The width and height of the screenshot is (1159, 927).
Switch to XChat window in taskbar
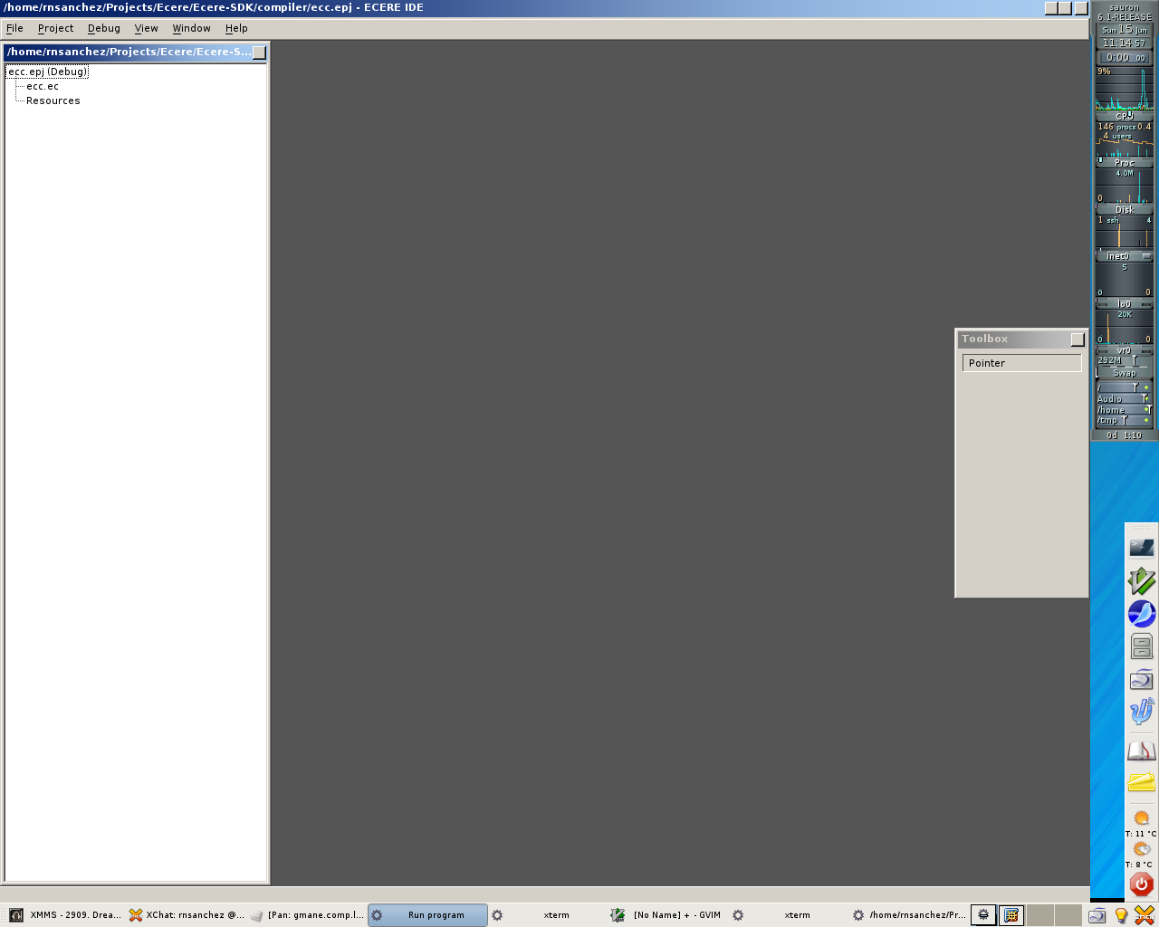coord(187,915)
